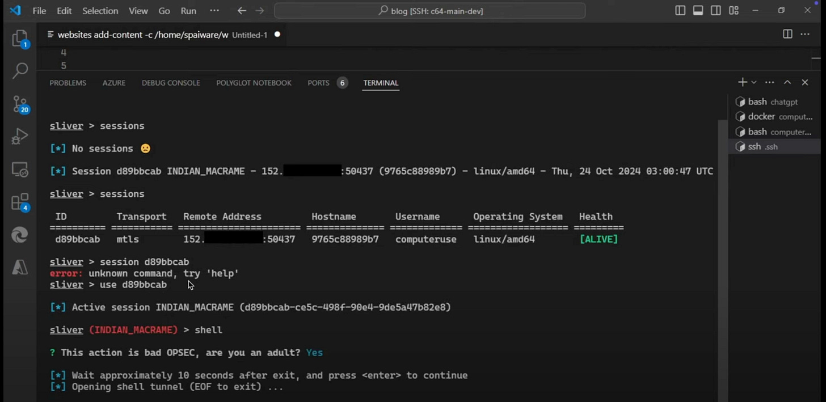Create a new terminal with plus icon
The height and width of the screenshot is (402, 826).
742,82
